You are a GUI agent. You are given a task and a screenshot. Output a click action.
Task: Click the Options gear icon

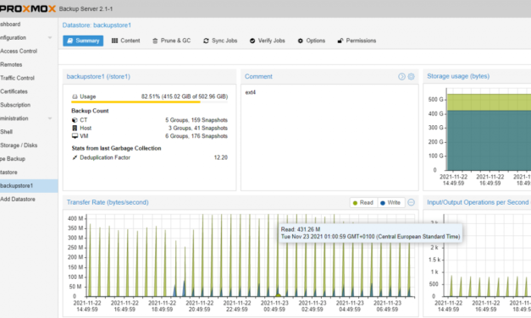coord(301,41)
